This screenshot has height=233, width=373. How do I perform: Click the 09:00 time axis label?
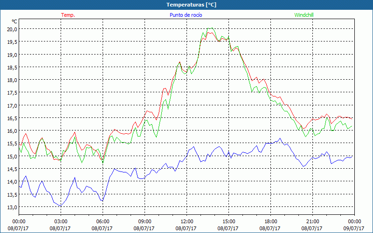145,221
